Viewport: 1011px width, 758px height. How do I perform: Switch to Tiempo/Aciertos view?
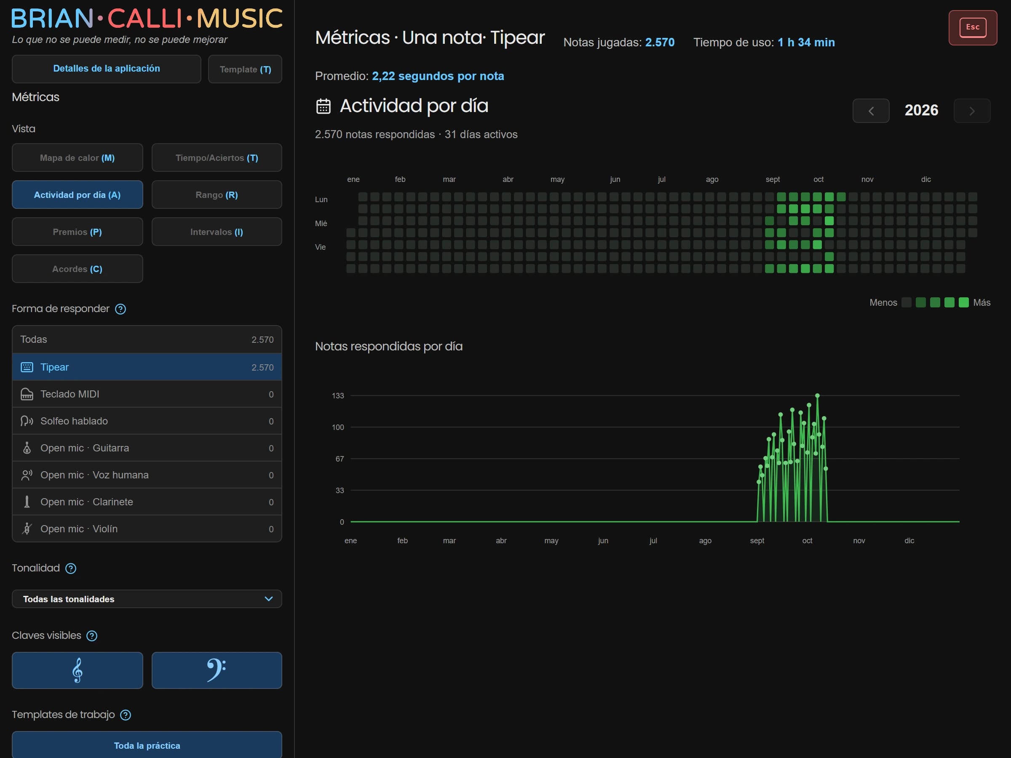click(217, 158)
